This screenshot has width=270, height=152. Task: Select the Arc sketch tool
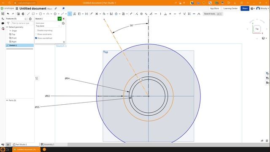point(48,14)
